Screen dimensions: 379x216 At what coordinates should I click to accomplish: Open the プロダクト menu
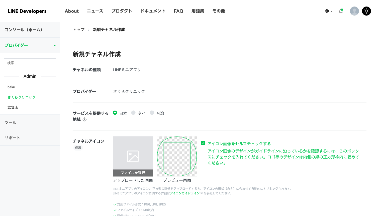(x=122, y=11)
